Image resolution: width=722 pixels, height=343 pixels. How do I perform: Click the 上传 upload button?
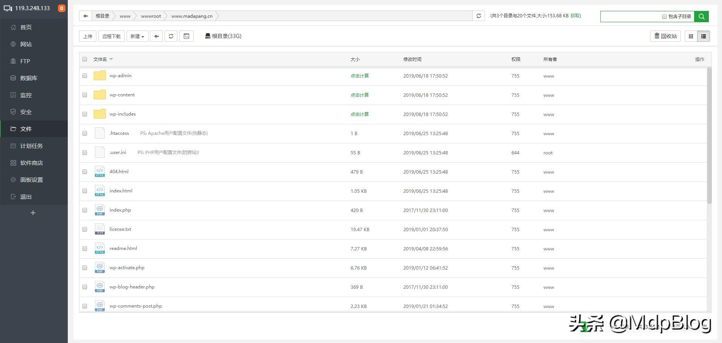[88, 36]
